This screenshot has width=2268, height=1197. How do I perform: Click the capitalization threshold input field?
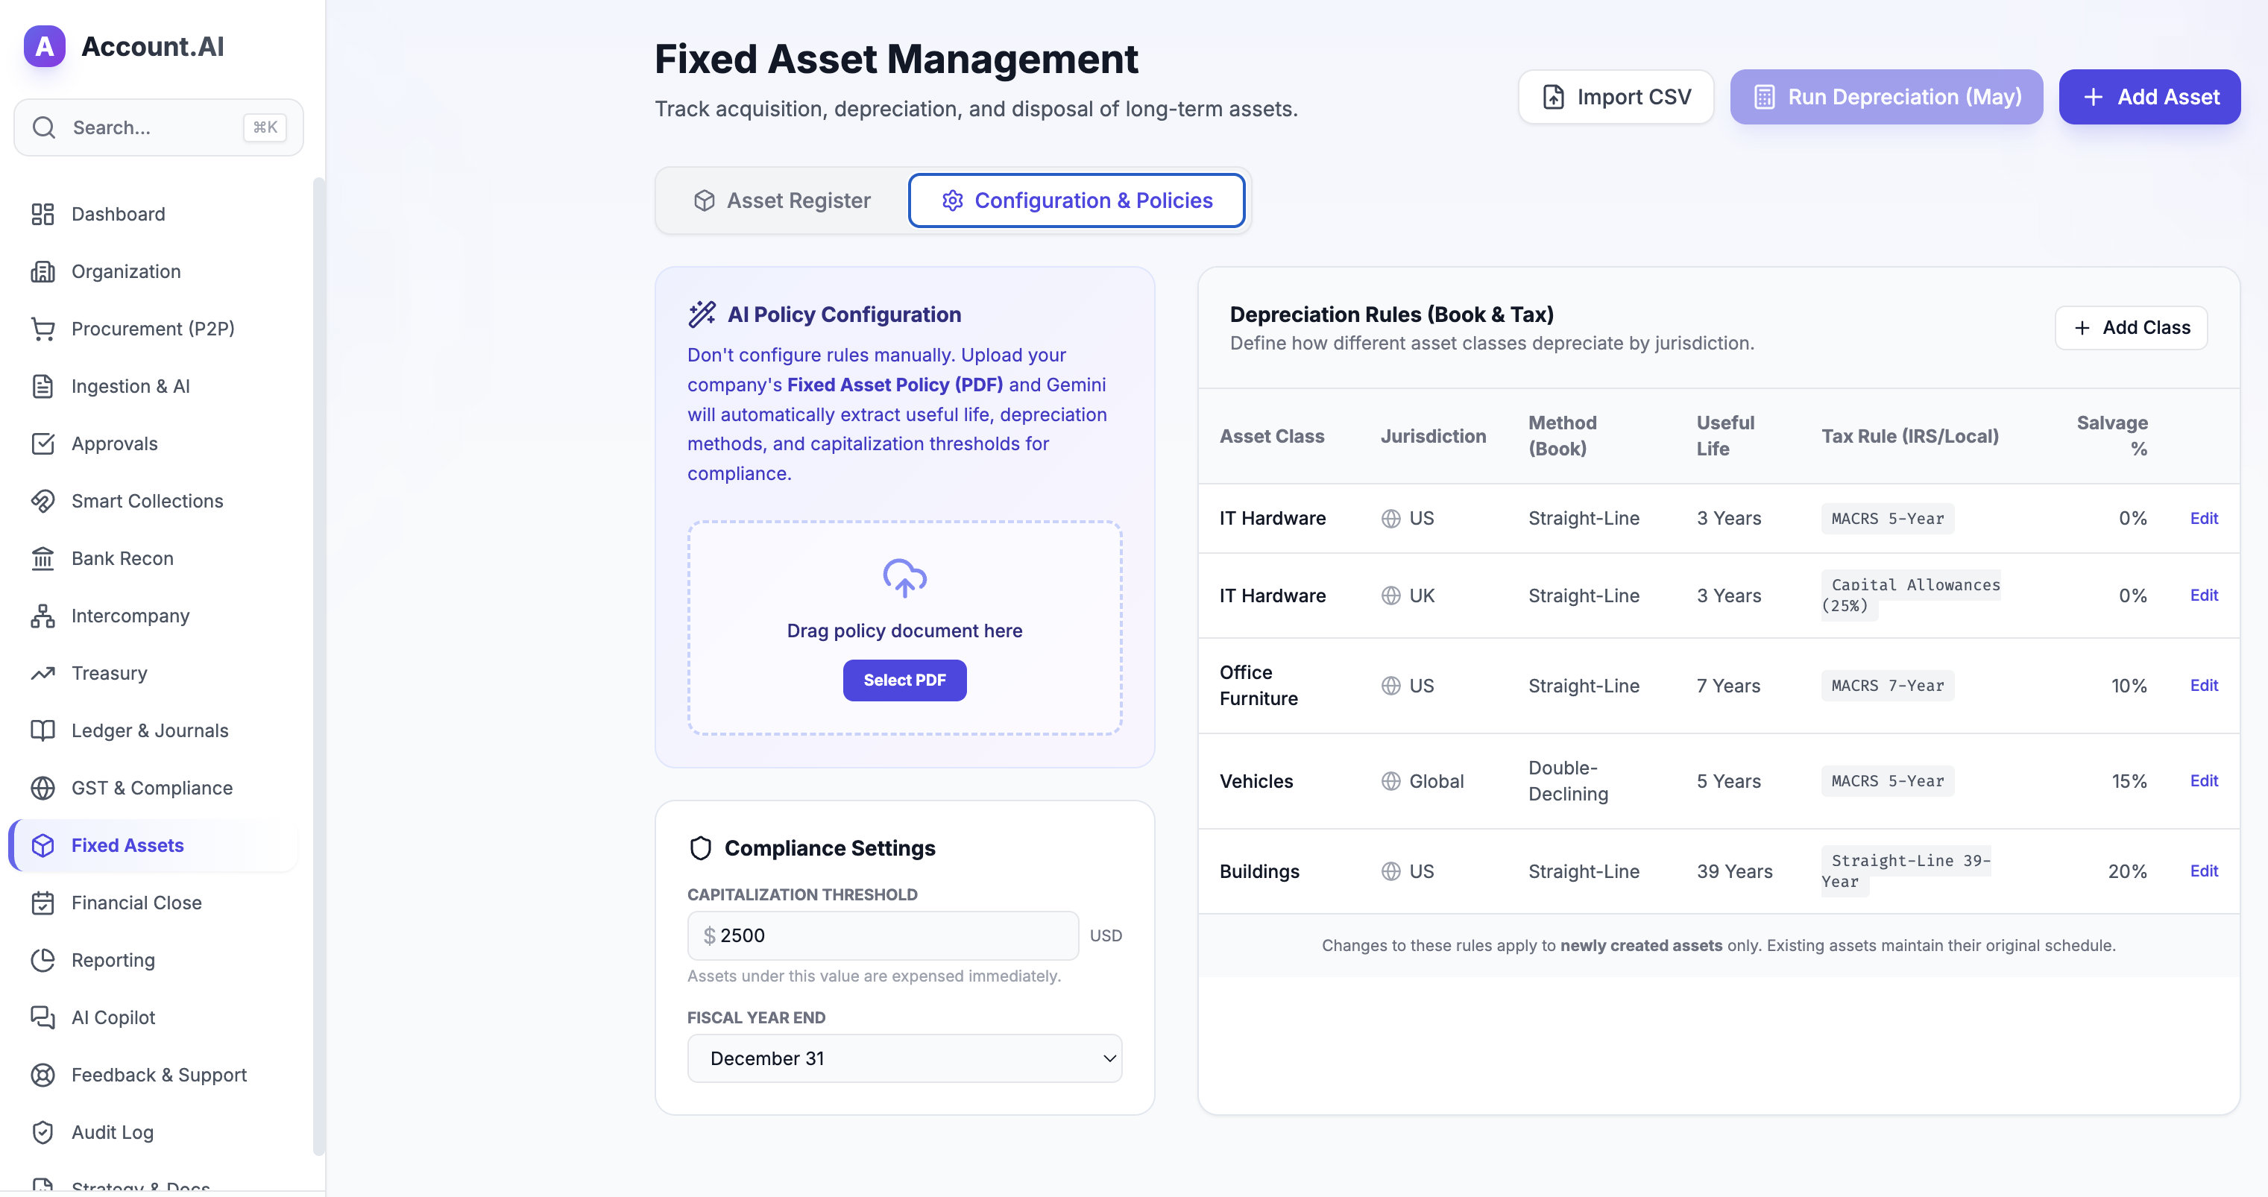(883, 935)
